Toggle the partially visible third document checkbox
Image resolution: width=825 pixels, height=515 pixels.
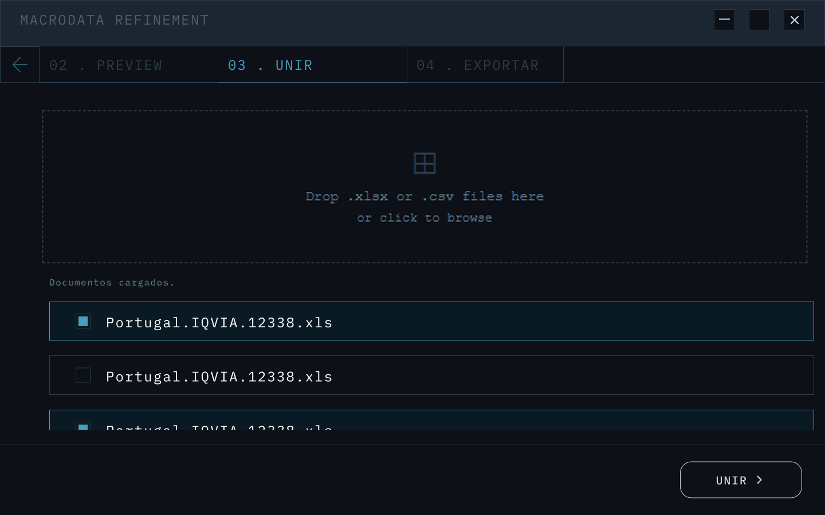pos(83,426)
